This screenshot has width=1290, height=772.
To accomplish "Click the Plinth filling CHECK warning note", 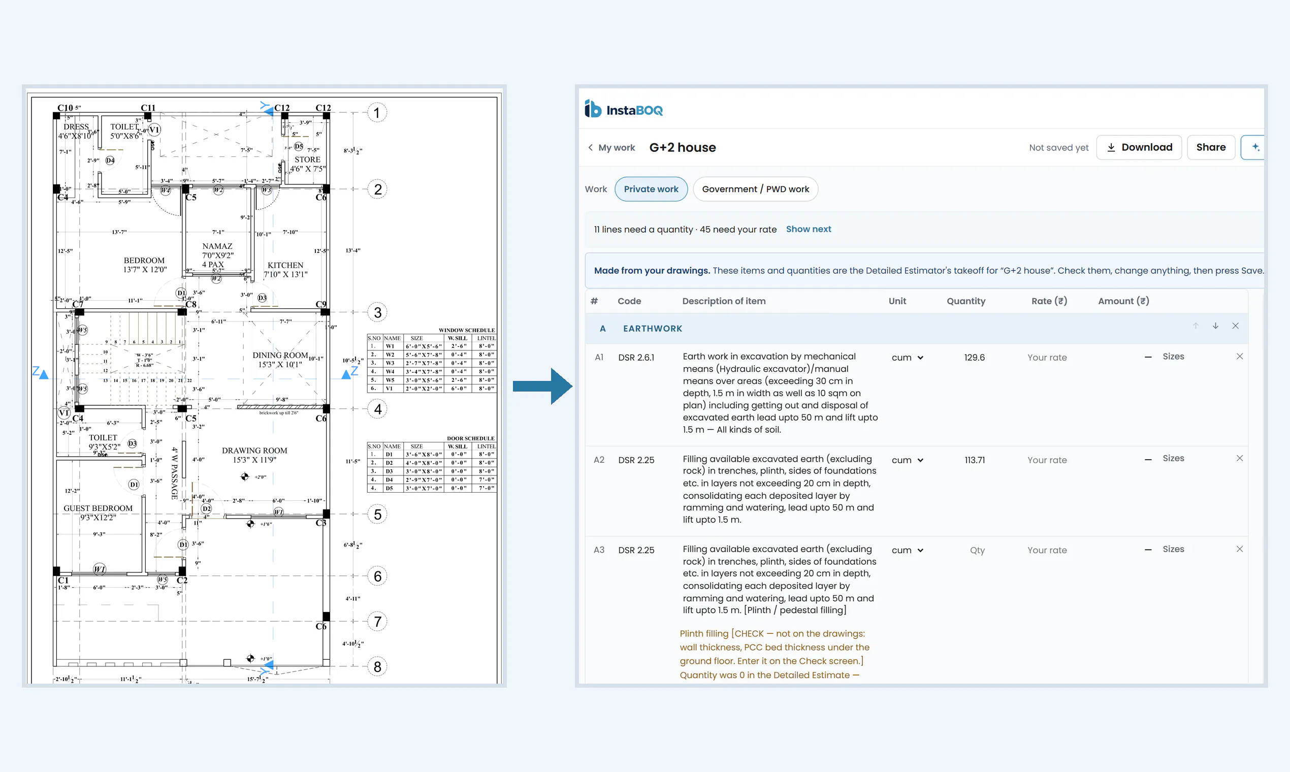I will (x=775, y=654).
